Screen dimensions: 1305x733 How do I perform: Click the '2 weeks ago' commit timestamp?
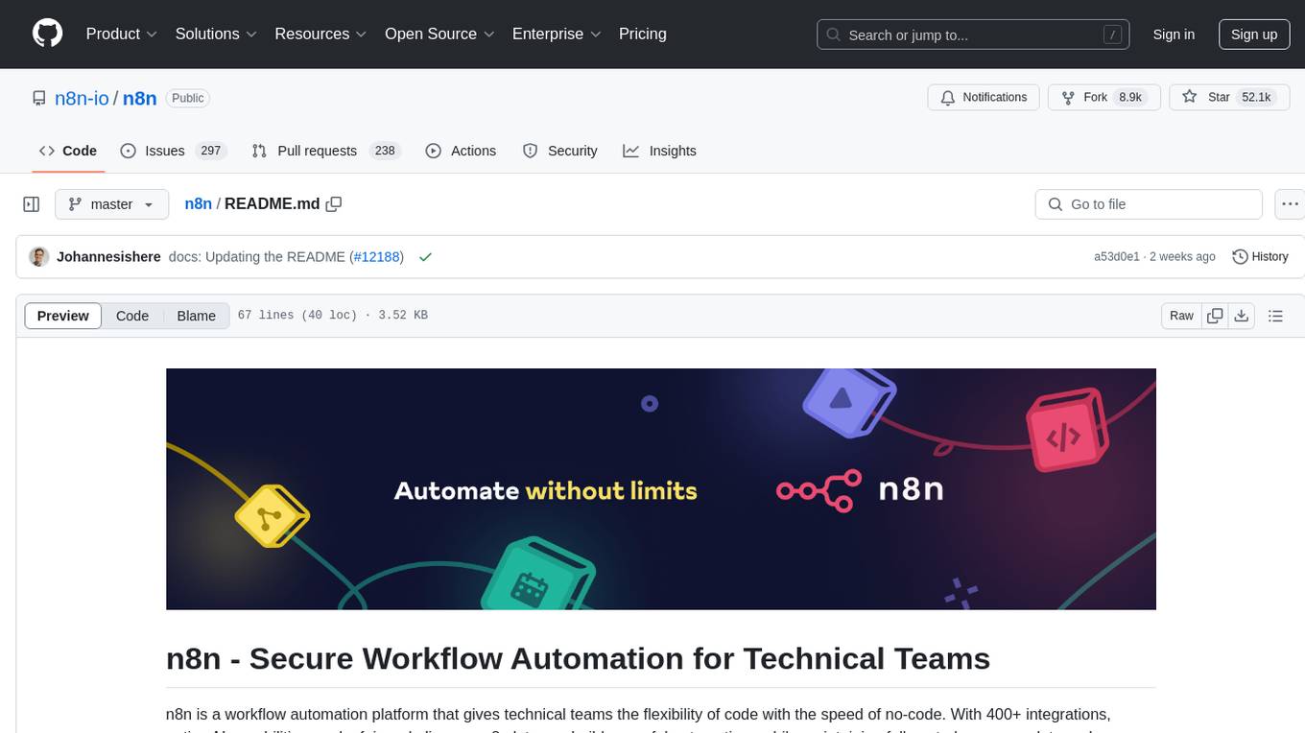coord(1182,257)
